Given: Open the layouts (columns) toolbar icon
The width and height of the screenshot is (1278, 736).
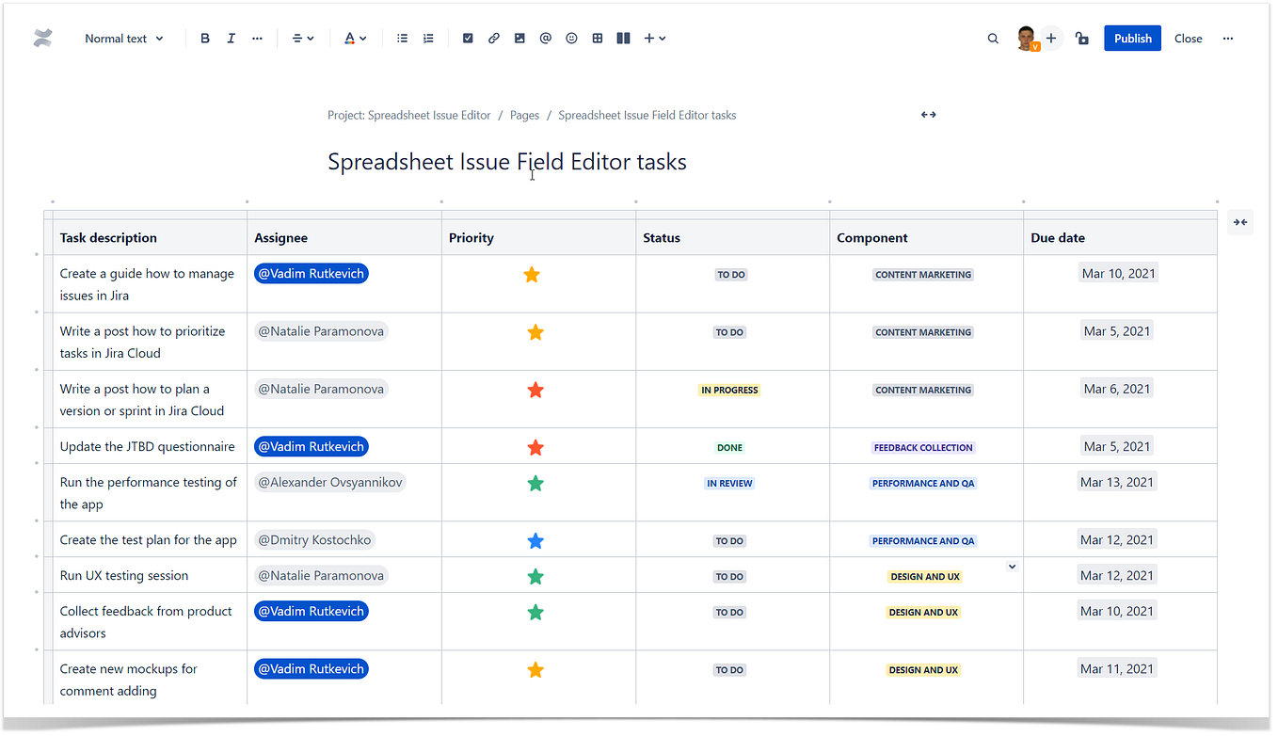Looking at the screenshot, I should [x=622, y=38].
